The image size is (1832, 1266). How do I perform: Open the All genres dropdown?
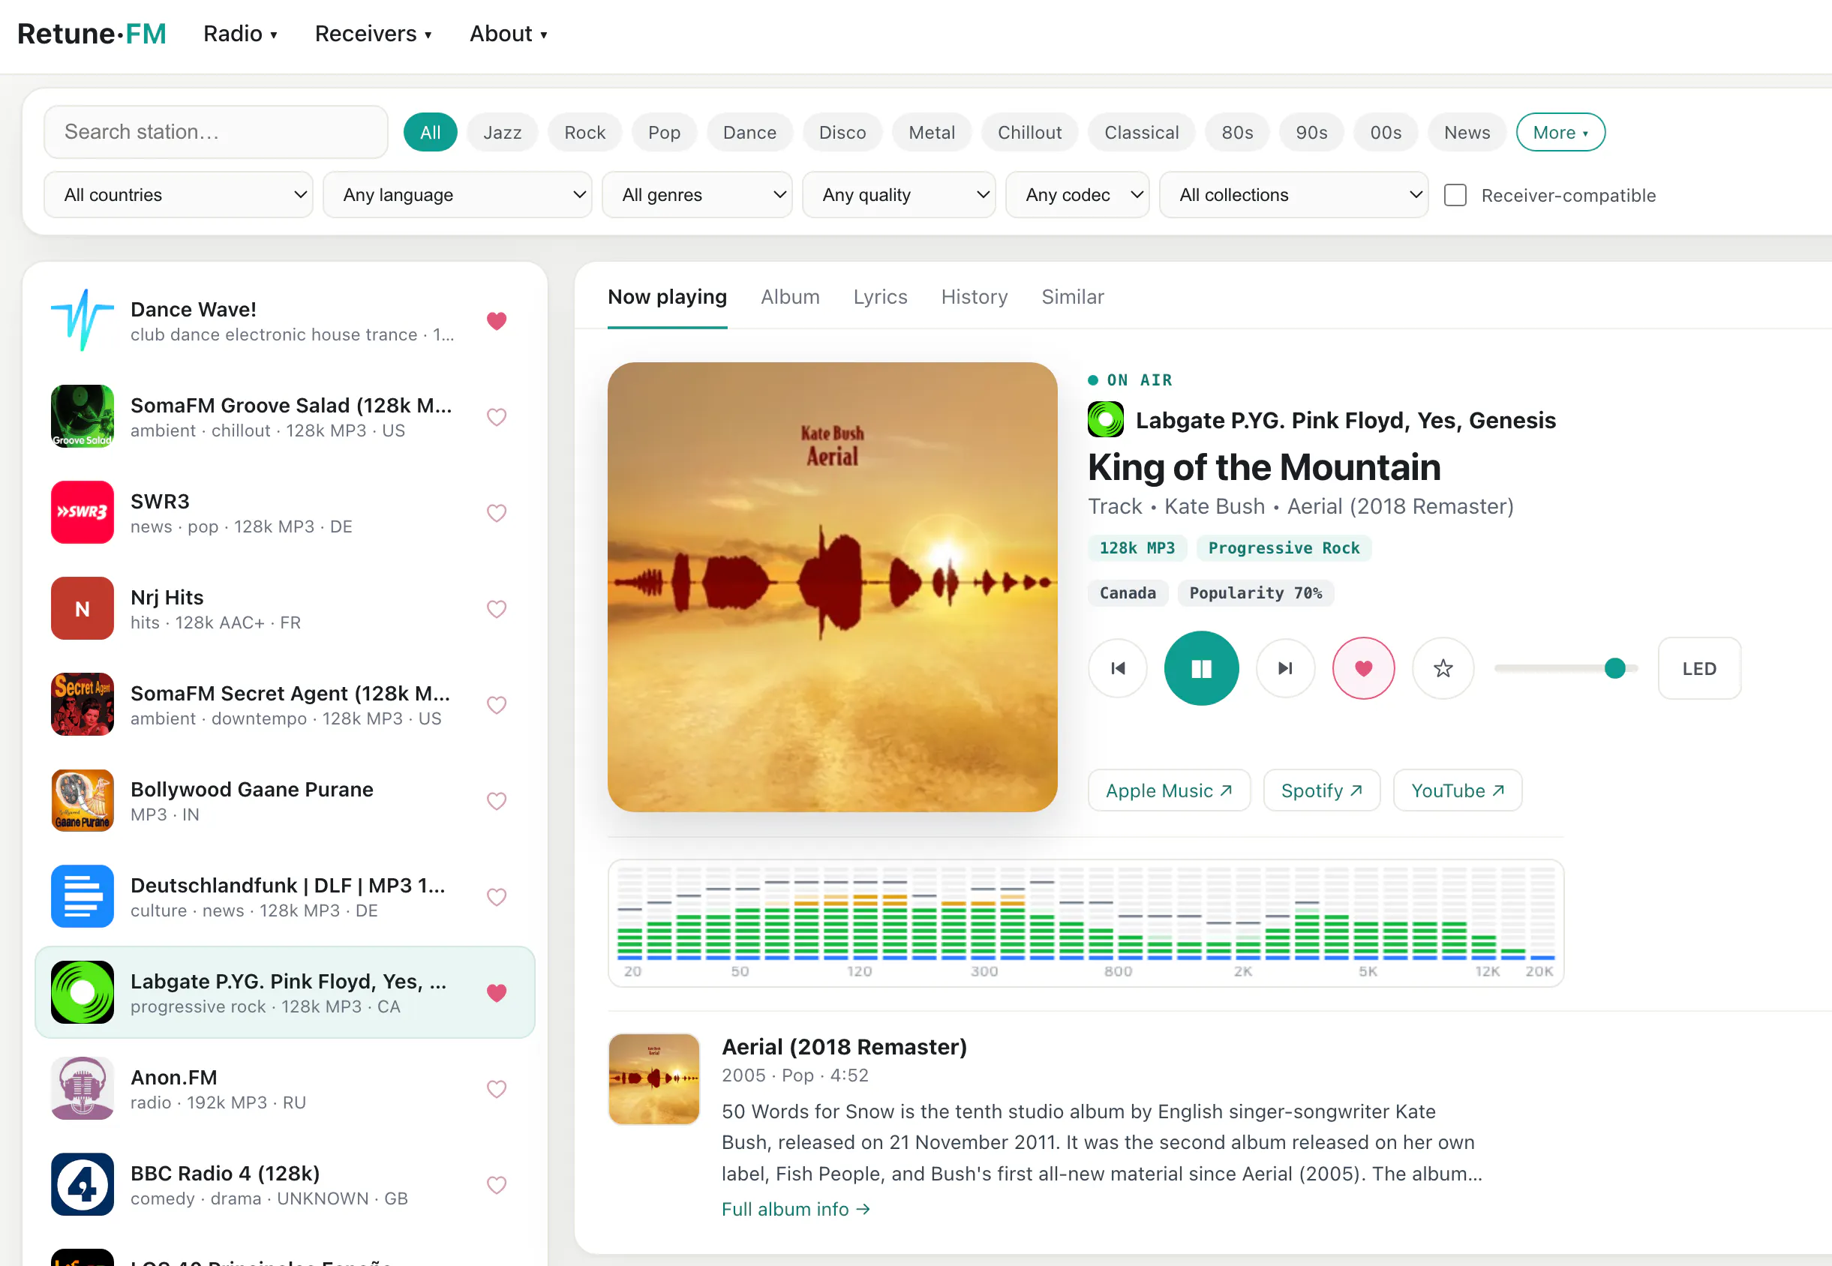697,194
